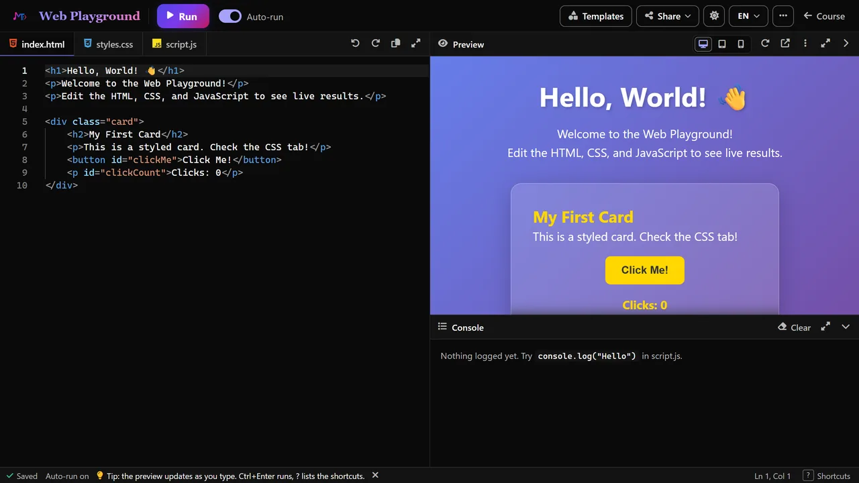Collapse the Console panel with its chevron
This screenshot has width=859, height=483.
click(846, 327)
